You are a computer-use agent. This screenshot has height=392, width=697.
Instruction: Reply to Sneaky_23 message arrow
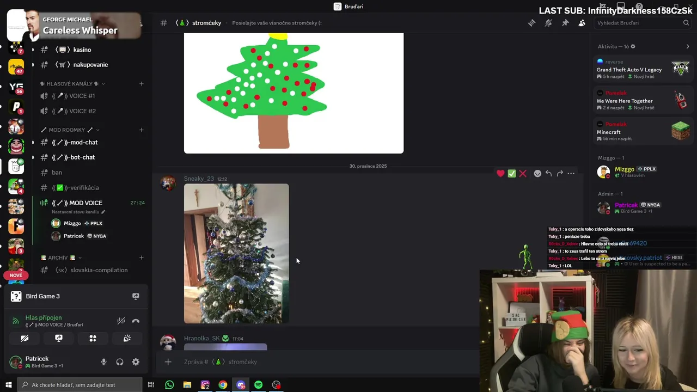pos(548,173)
